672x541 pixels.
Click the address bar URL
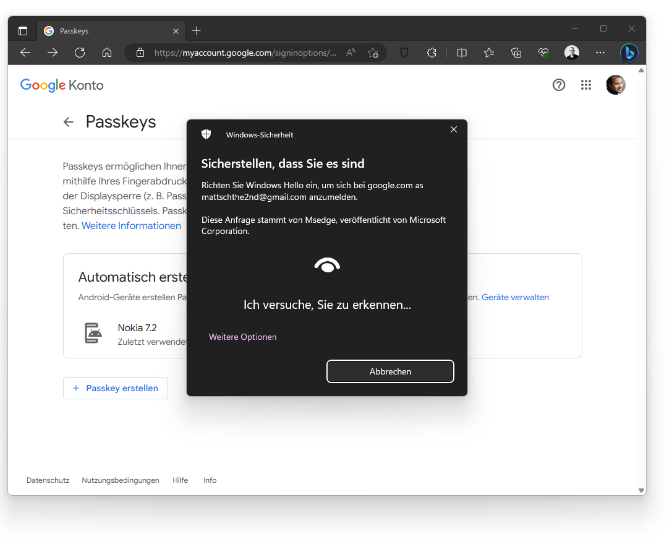tap(245, 53)
